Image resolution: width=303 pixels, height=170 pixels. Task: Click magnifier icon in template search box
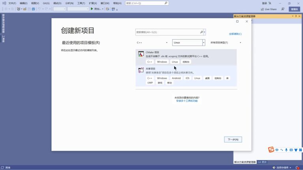pyautogui.click(x=201, y=32)
